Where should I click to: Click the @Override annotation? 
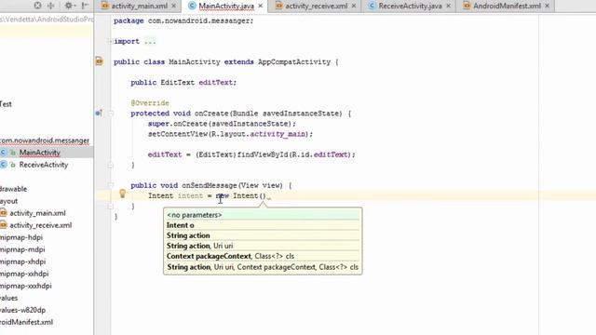pyautogui.click(x=150, y=103)
